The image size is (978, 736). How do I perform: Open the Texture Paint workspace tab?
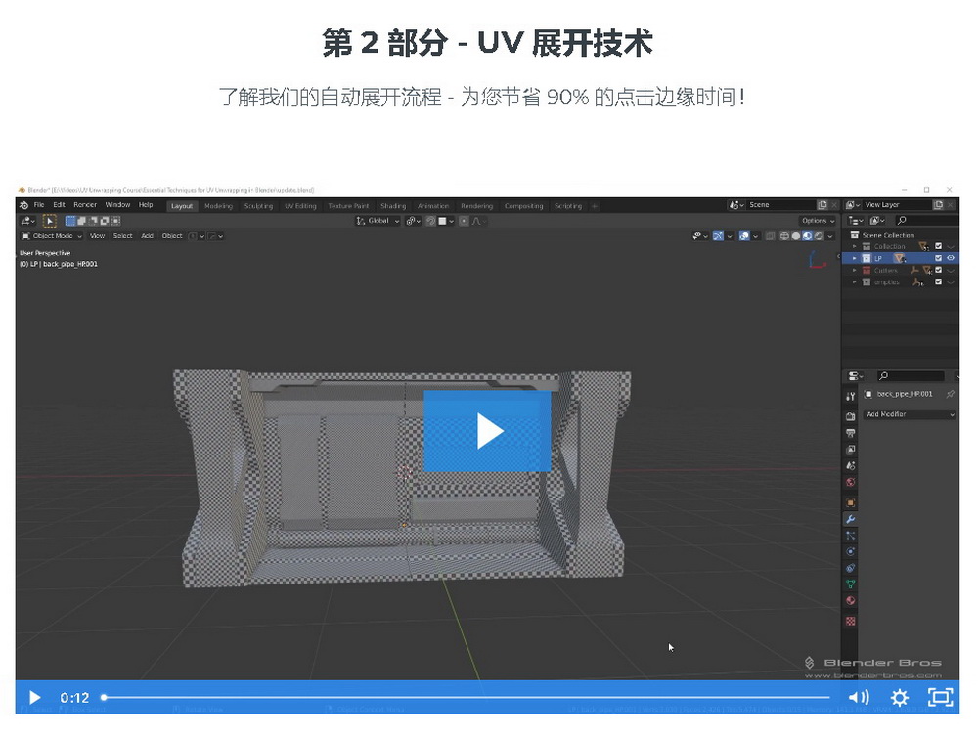coord(348,206)
